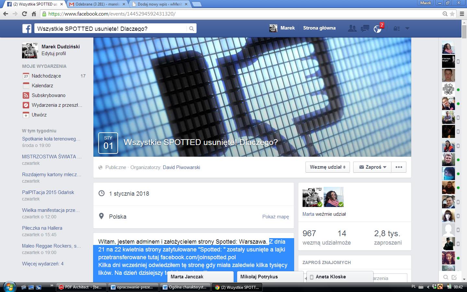Bookmark this page with star icon

pos(452,14)
